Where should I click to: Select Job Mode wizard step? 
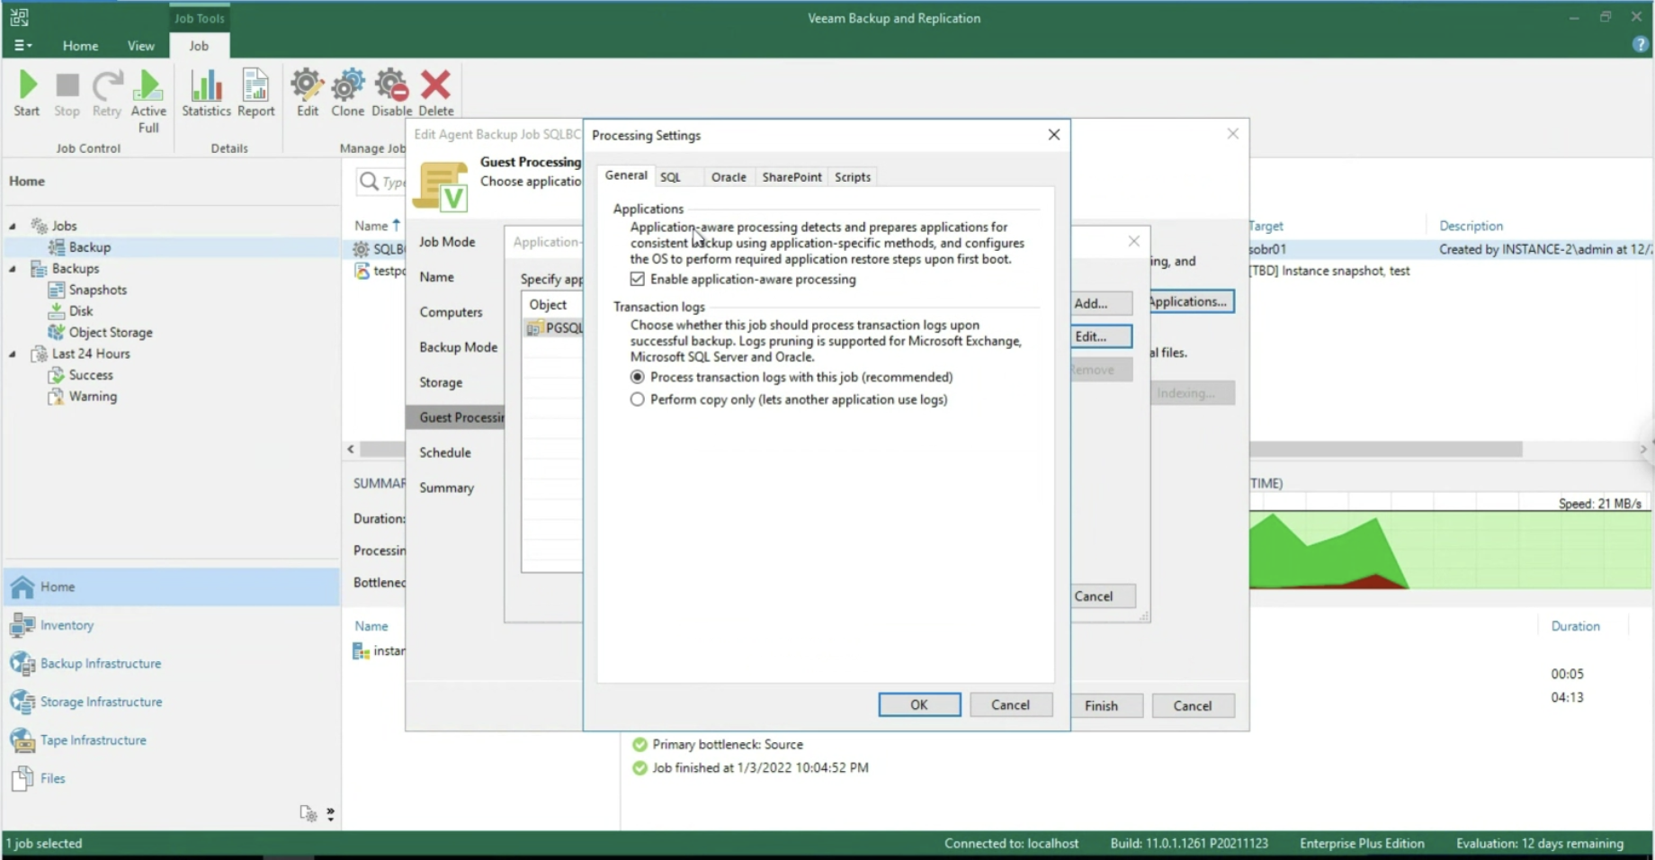(x=447, y=242)
